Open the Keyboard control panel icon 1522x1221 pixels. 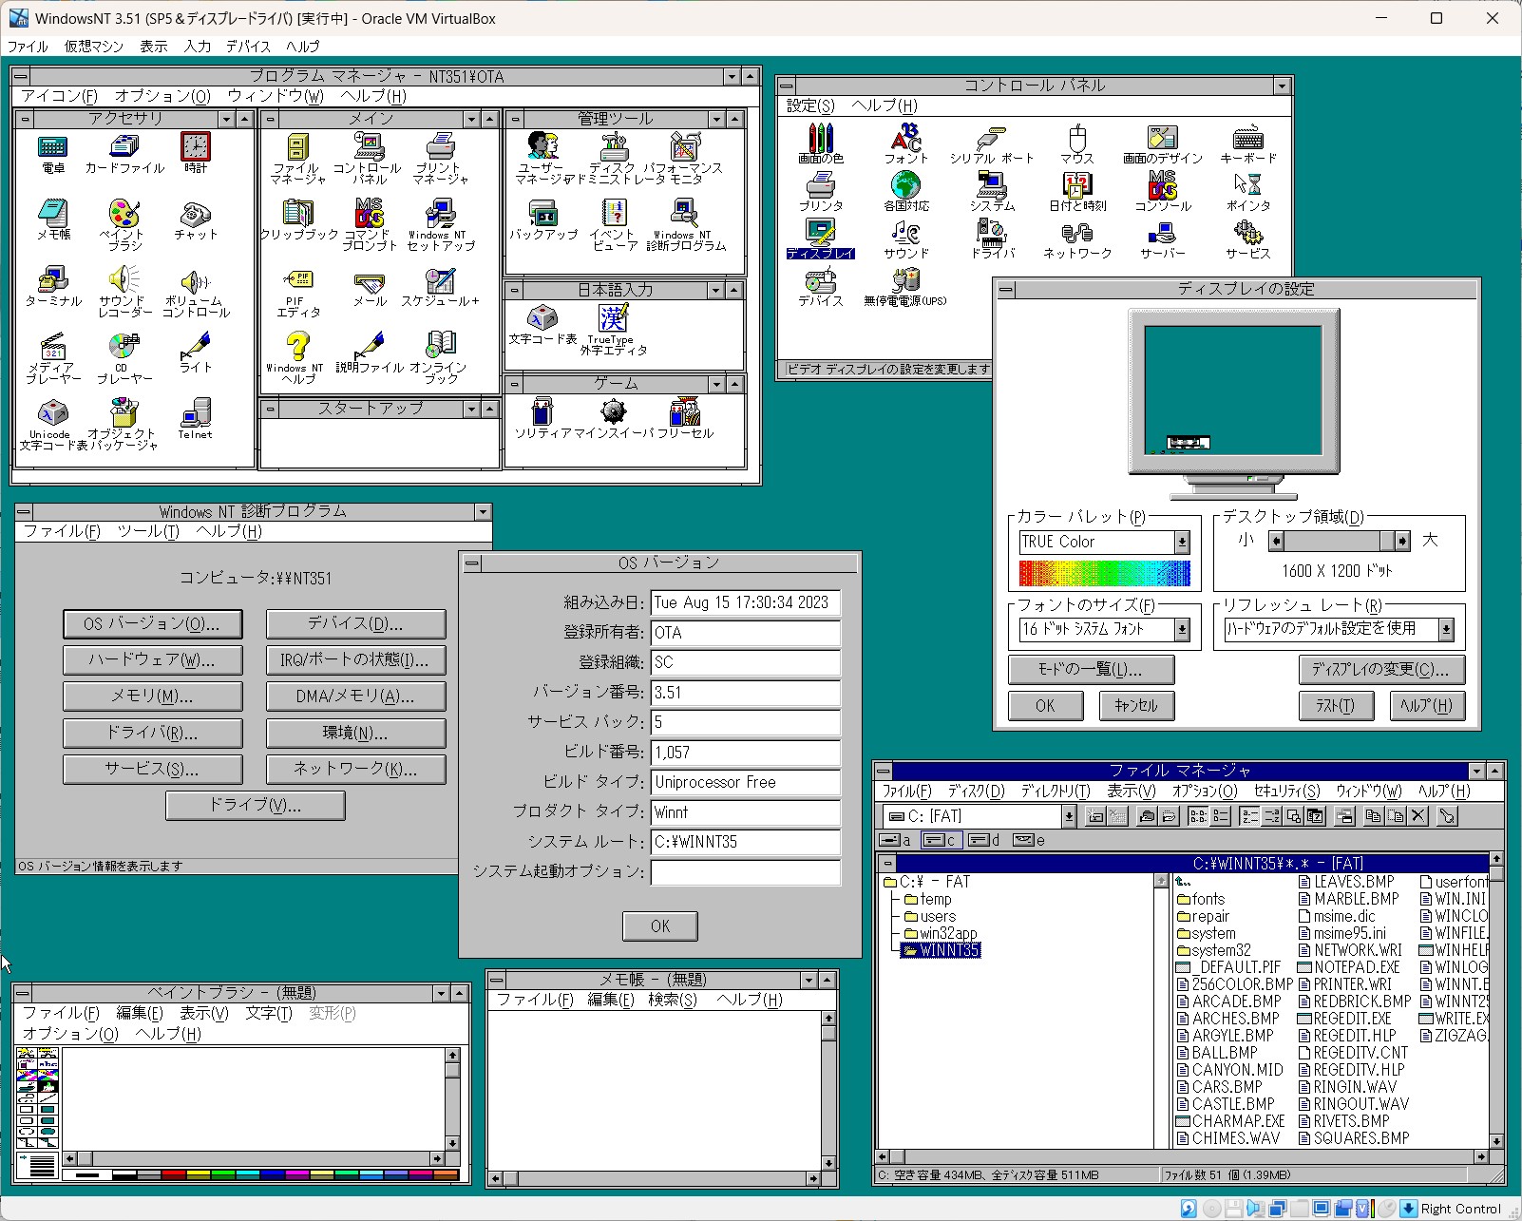coord(1247,139)
